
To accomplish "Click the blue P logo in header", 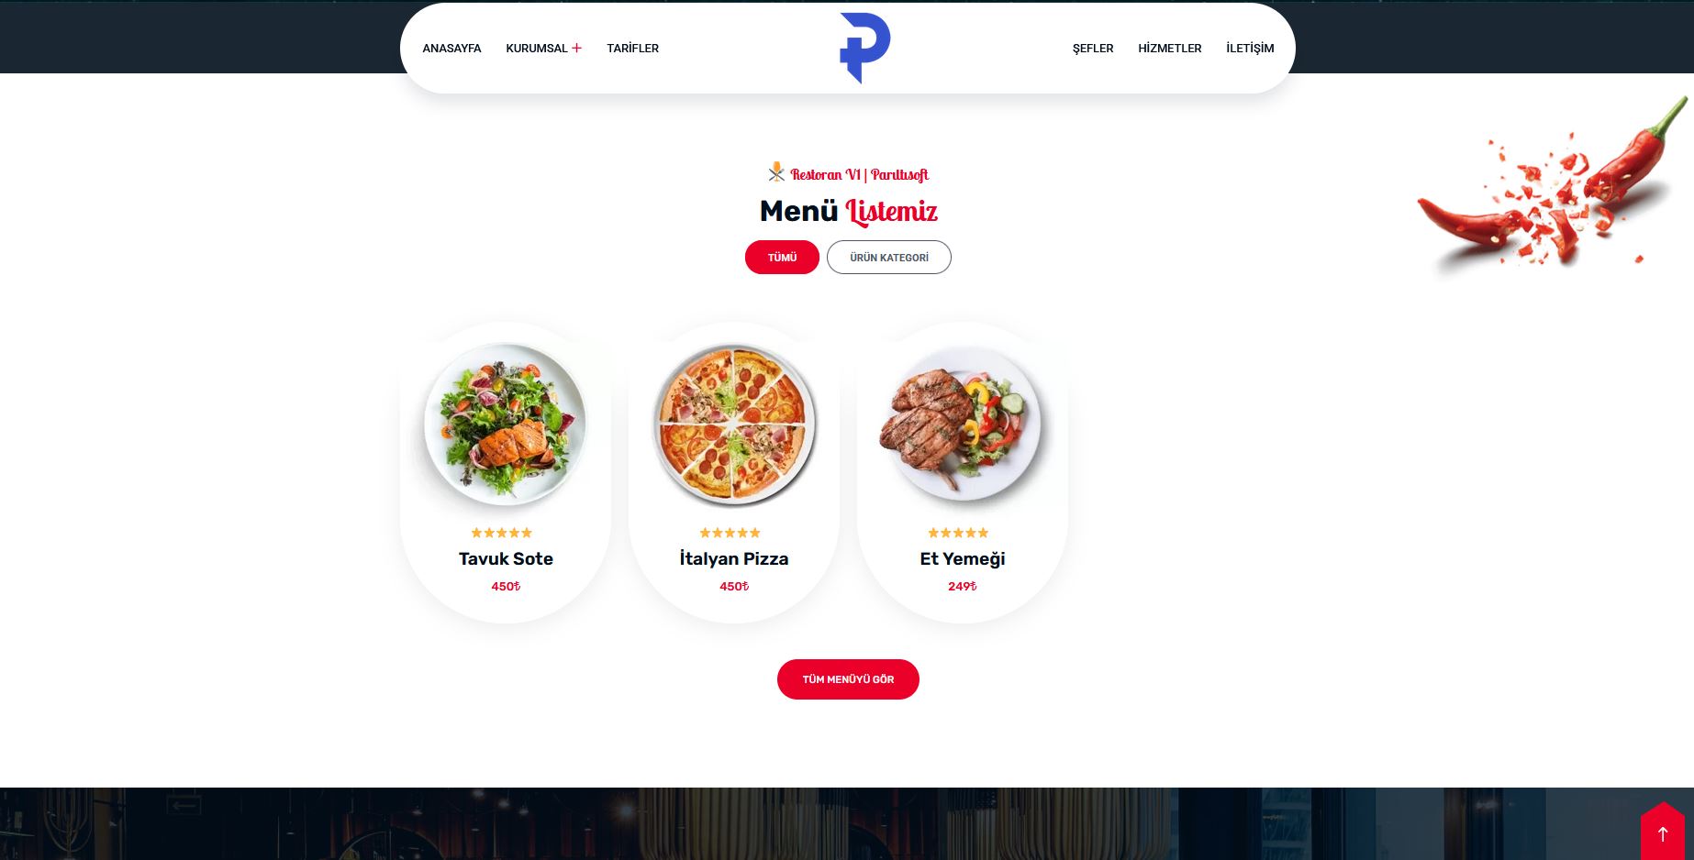I will (864, 48).
